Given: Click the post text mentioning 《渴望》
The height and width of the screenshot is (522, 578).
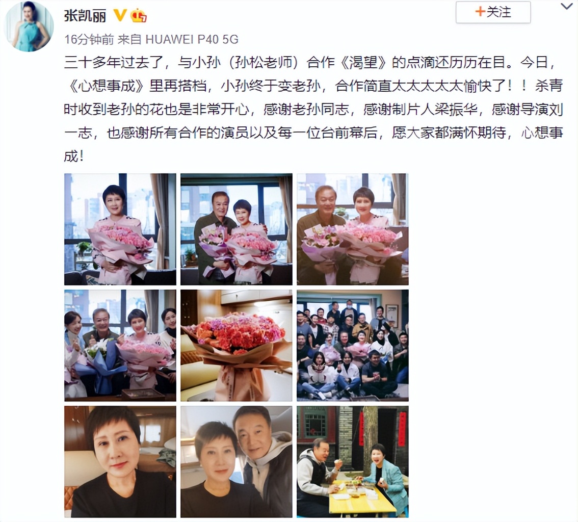Looking at the screenshot, I should pos(363,63).
